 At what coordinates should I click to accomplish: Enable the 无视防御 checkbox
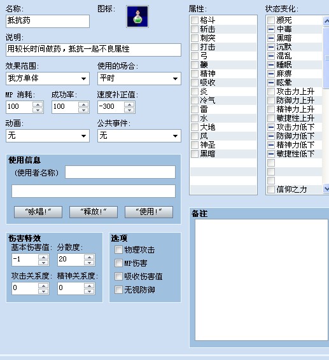[x=118, y=289]
